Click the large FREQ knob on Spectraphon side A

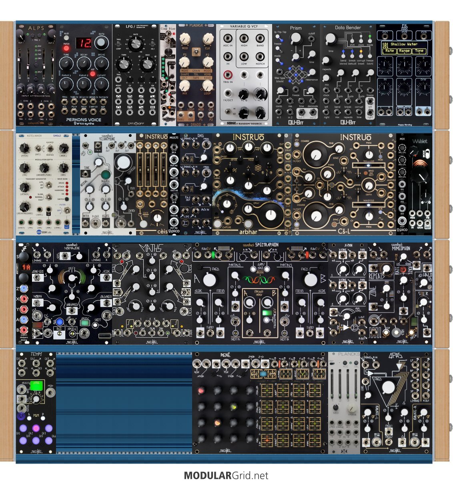[x=209, y=279]
